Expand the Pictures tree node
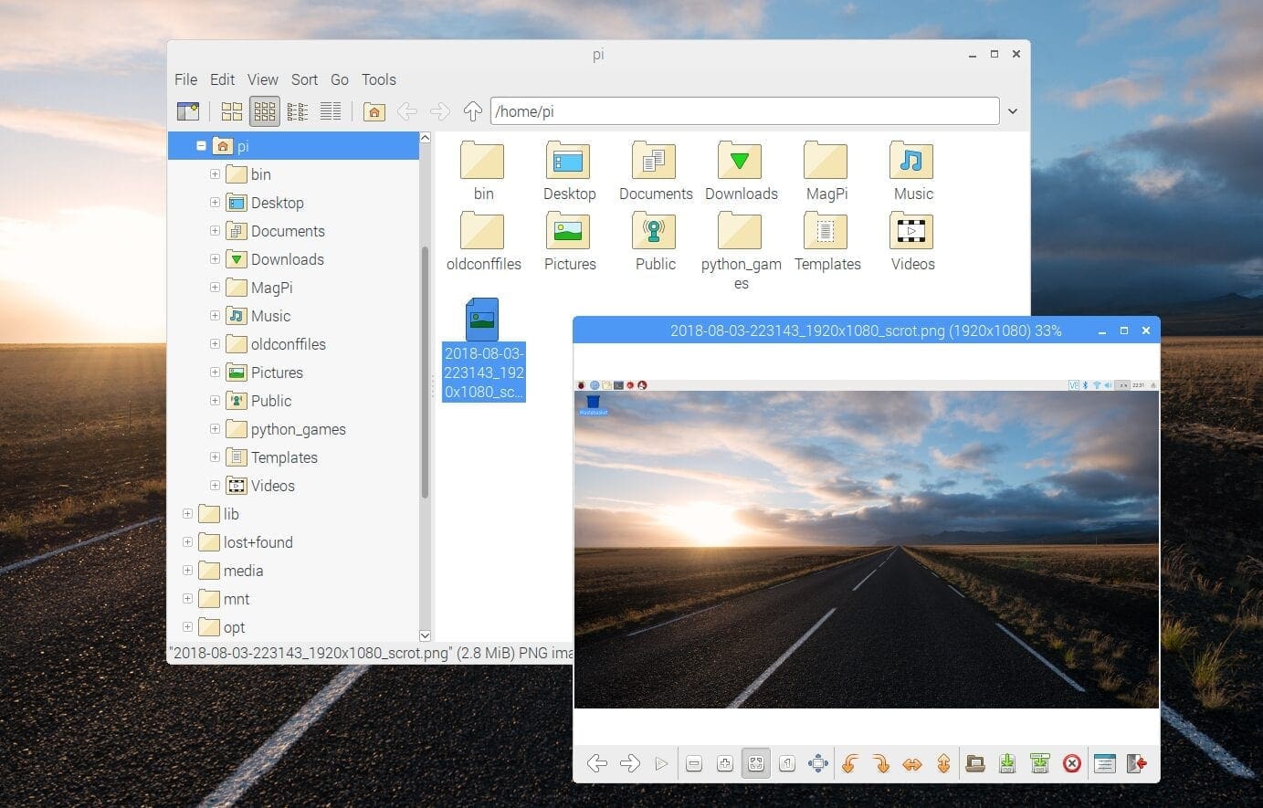Image resolution: width=1263 pixels, height=808 pixels. tap(215, 373)
